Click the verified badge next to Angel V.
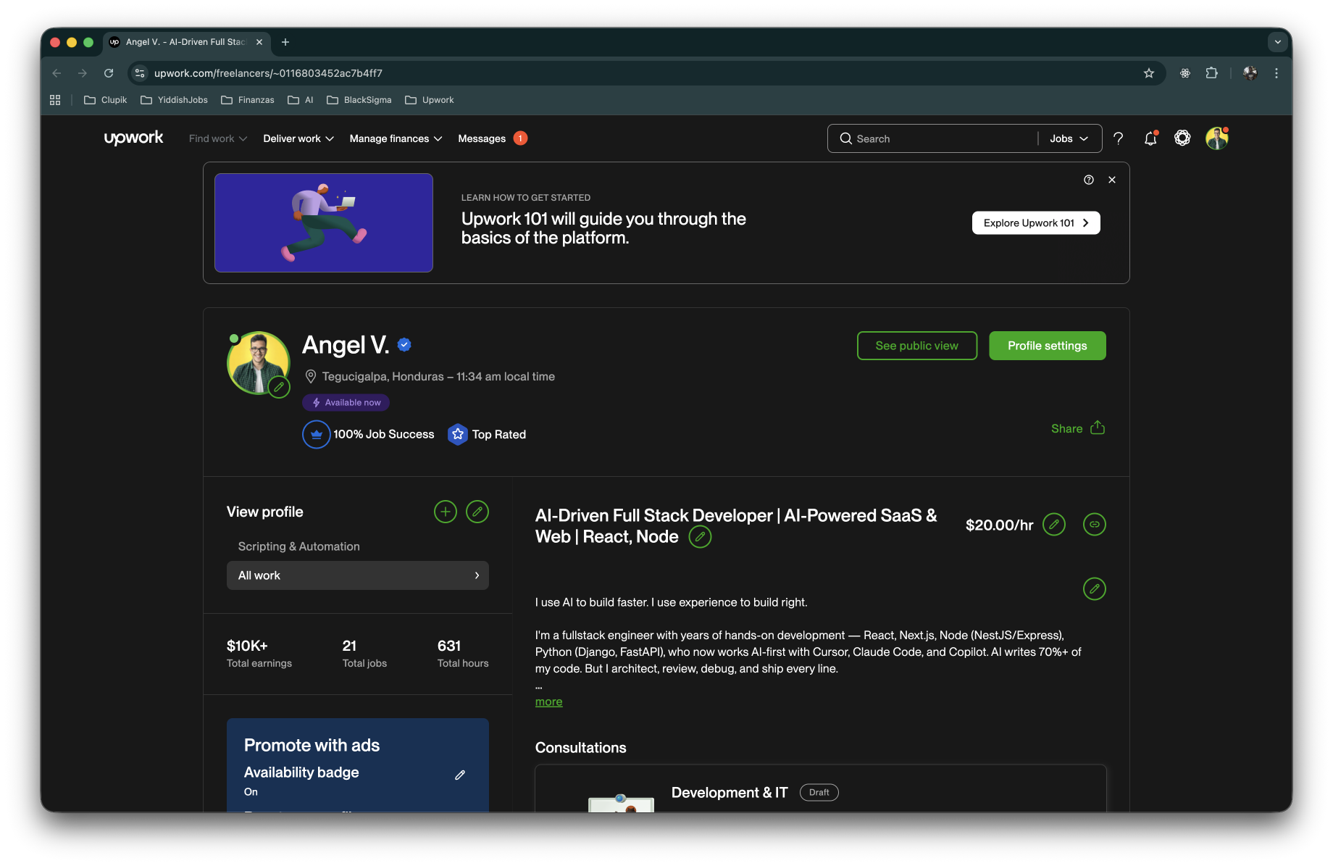The image size is (1333, 866). (x=404, y=345)
